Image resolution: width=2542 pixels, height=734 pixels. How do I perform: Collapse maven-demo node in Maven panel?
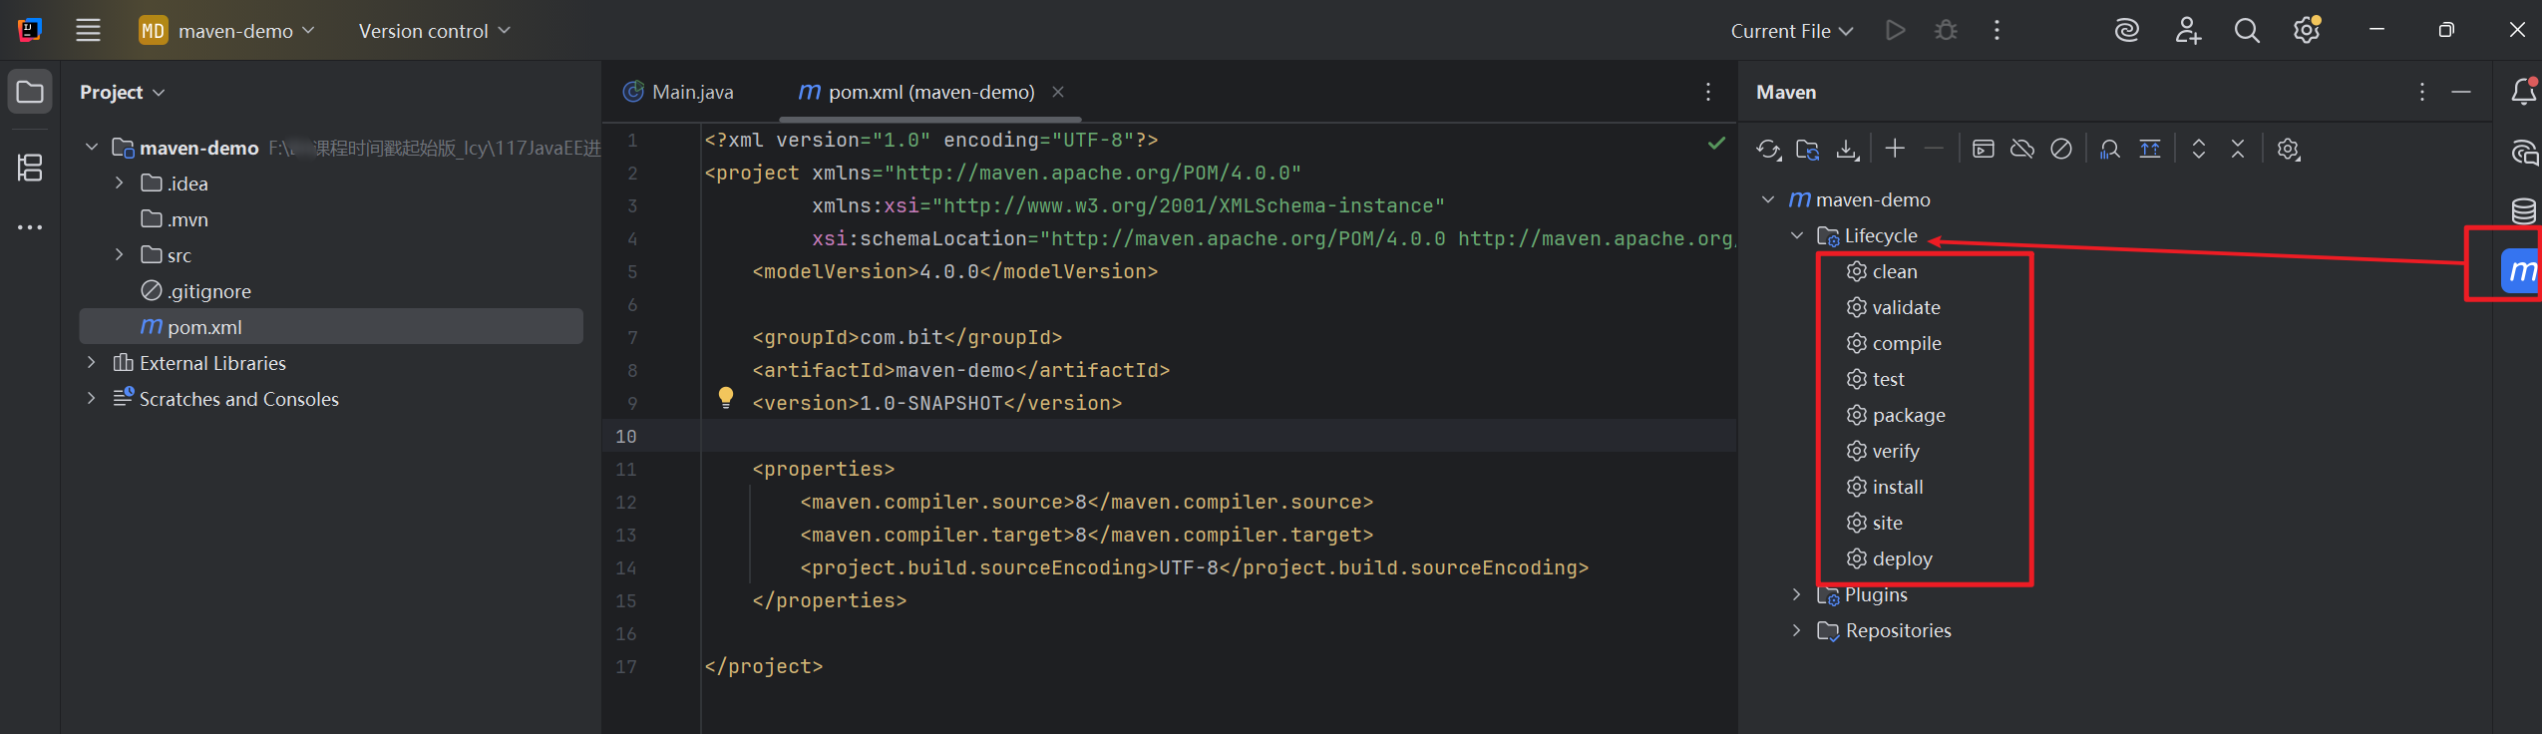point(1768,199)
